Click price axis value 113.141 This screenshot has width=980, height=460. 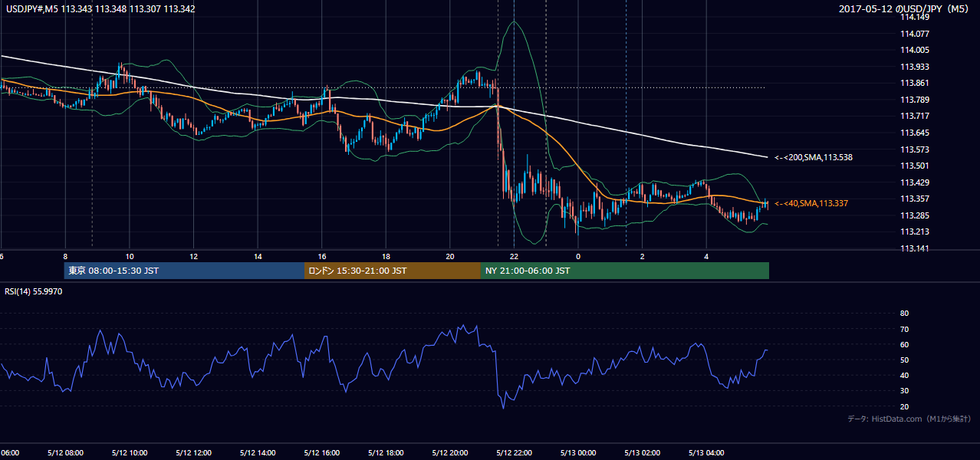point(914,248)
